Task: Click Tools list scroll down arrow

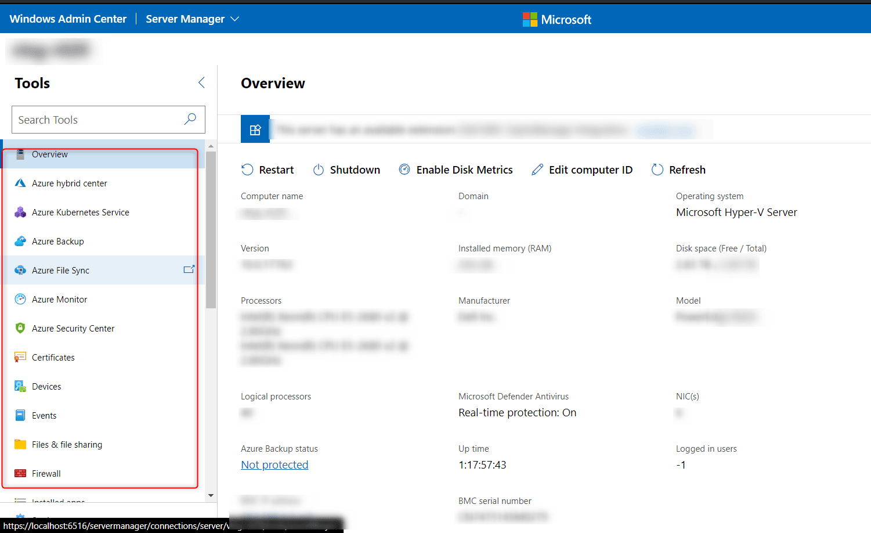Action: [211, 495]
